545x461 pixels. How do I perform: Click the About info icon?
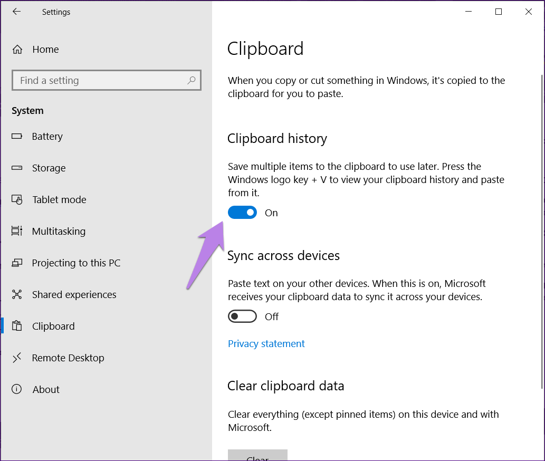(x=17, y=389)
